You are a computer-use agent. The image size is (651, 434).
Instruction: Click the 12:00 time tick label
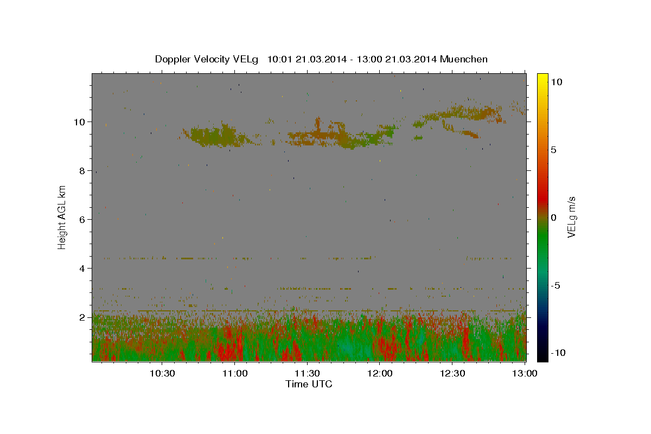click(380, 373)
